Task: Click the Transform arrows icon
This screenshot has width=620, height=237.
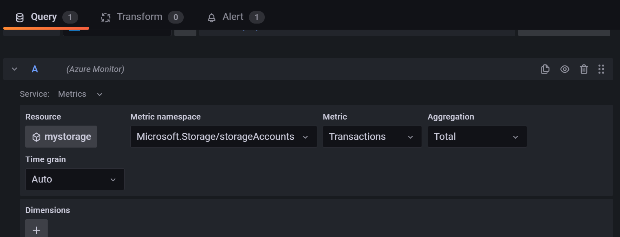Action: [105, 17]
